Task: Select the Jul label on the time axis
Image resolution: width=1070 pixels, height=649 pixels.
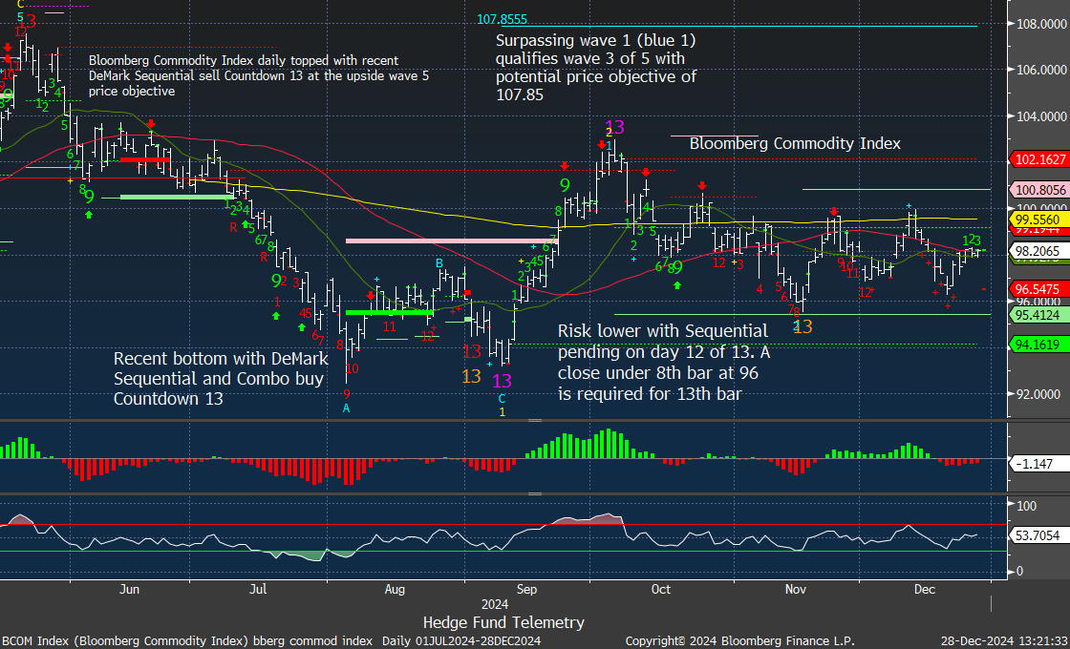Action: pyautogui.click(x=258, y=588)
